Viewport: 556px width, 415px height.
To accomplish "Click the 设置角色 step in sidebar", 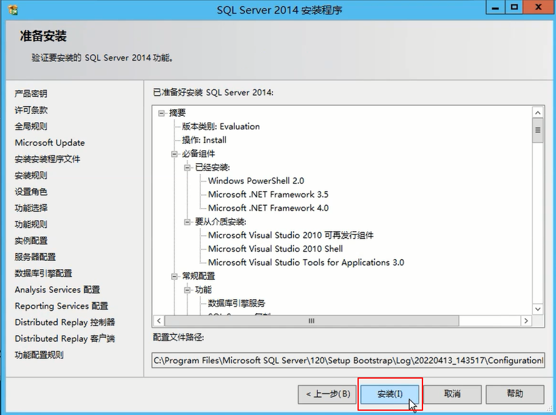I will click(31, 192).
